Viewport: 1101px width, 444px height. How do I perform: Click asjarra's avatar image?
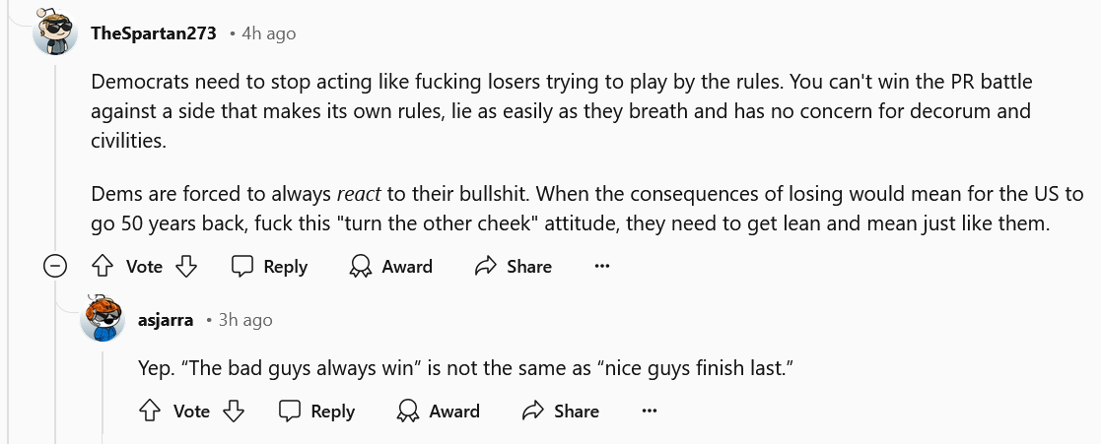pos(103,318)
